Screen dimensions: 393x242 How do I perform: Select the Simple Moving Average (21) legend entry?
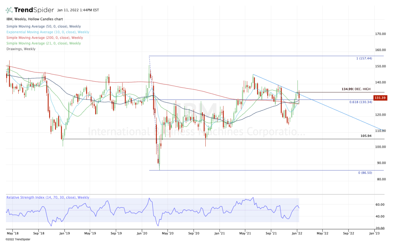coord(43,43)
